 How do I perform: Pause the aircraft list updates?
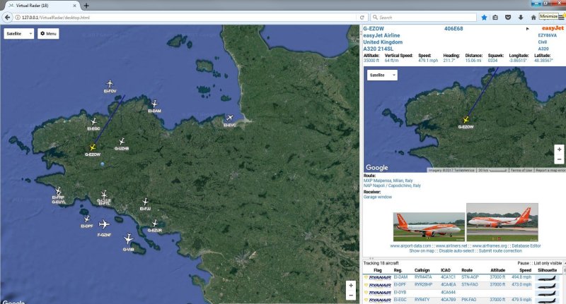523,263
